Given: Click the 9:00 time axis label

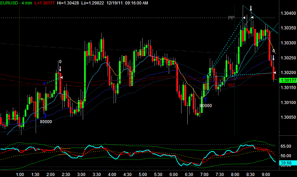Looking at the screenshot, I should [x=266, y=174].
